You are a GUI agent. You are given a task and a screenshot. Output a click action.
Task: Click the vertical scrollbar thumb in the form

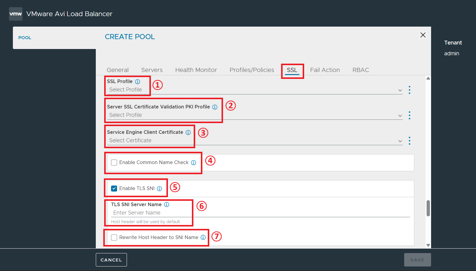coord(428,208)
